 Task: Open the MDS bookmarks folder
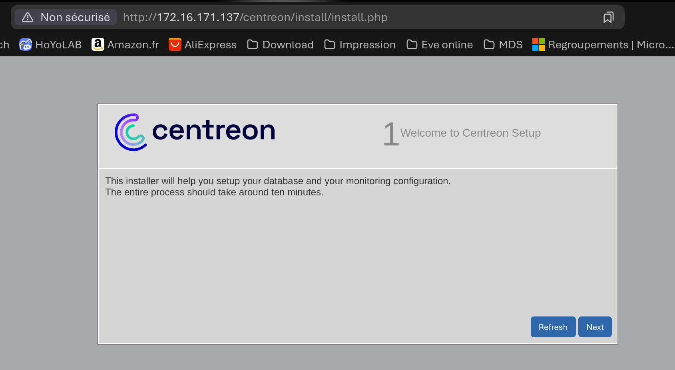[503, 44]
